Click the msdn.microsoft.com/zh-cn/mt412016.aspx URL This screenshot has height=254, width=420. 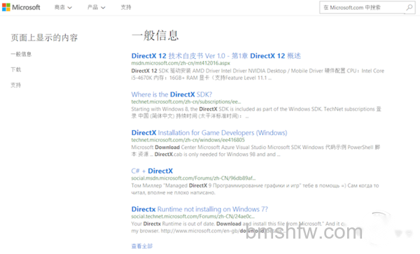click(181, 63)
